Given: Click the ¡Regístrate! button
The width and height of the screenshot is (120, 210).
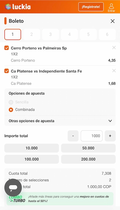Looking at the screenshot, I should 91,7.
